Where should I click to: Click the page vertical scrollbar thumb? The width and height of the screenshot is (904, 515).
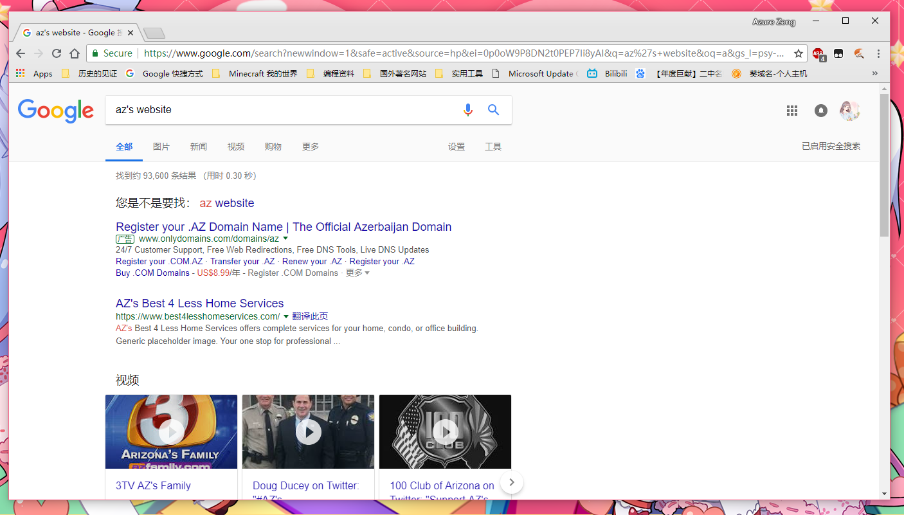coord(885,165)
